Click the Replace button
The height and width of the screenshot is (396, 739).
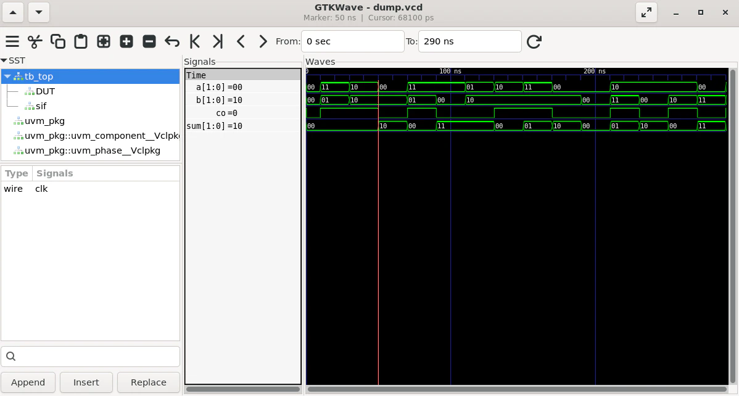[149, 382]
